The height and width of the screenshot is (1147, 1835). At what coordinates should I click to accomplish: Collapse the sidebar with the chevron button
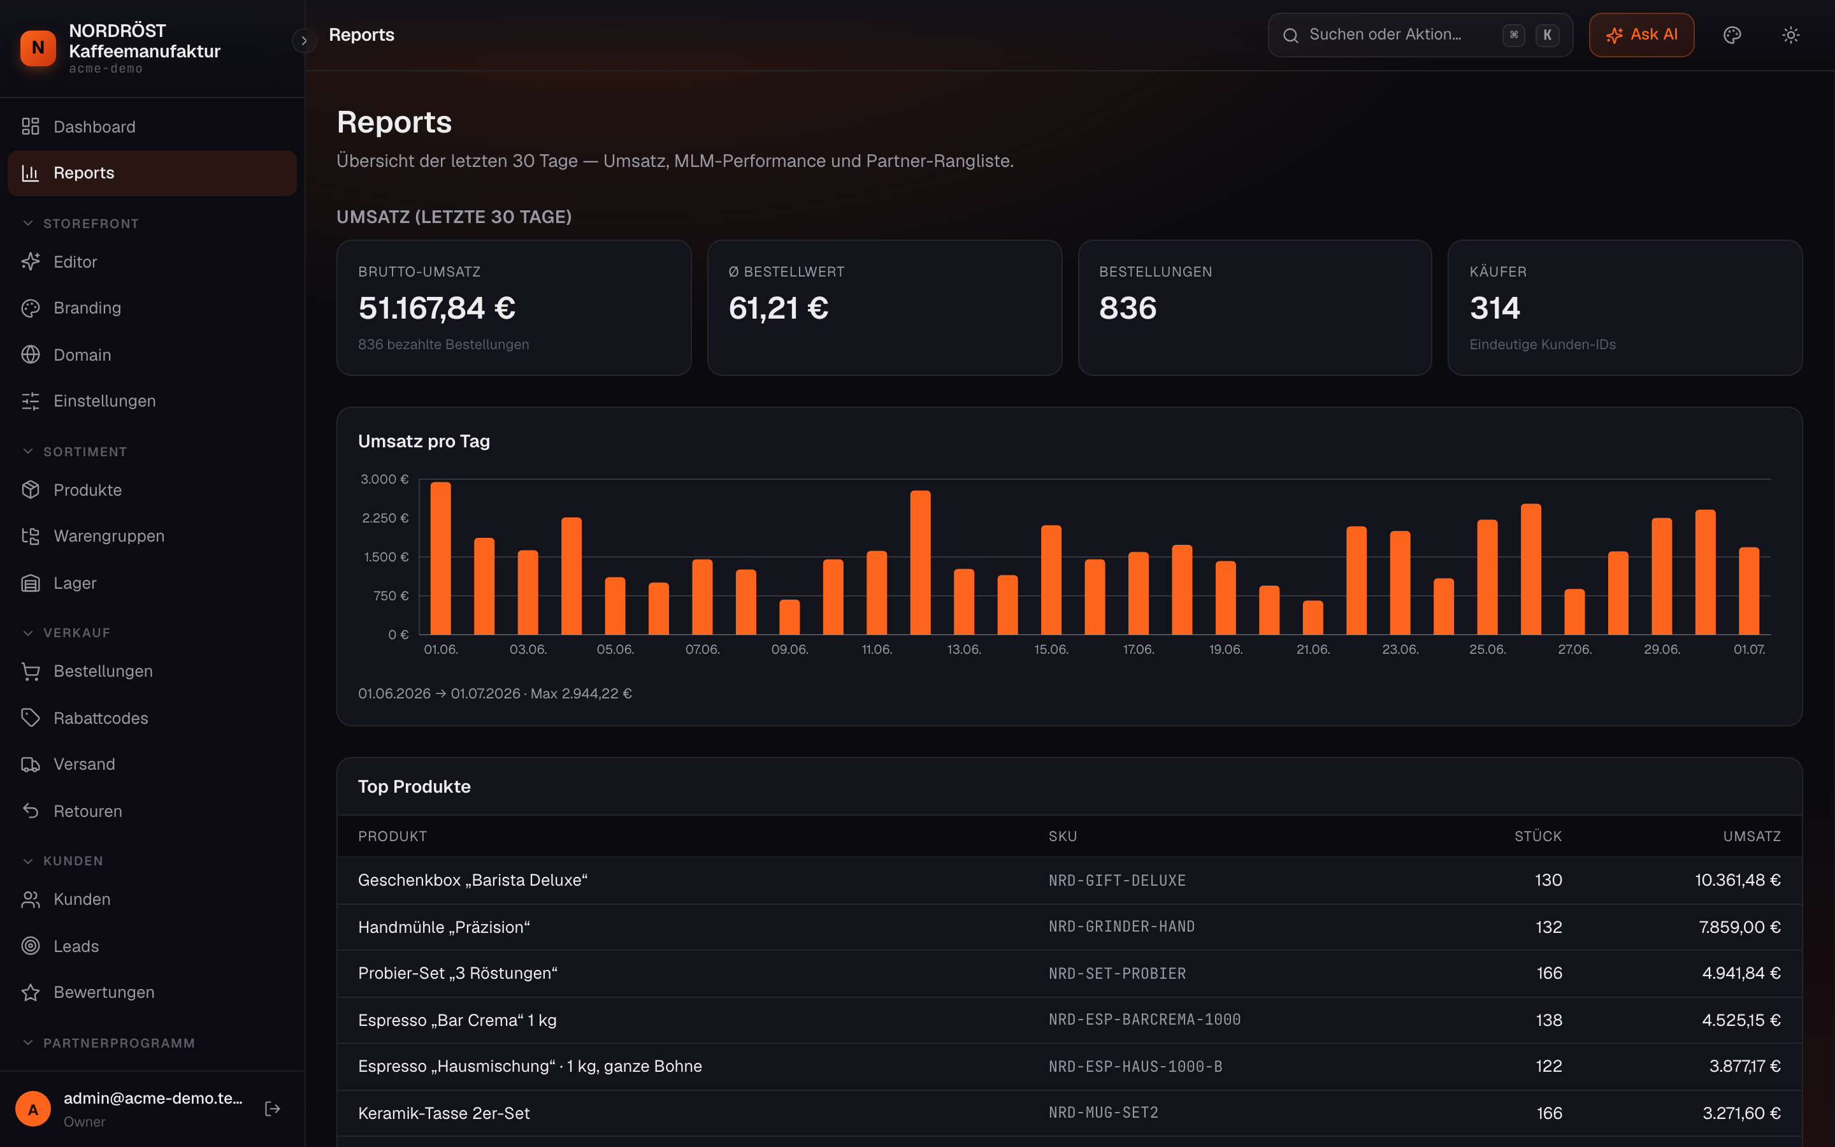(x=304, y=41)
